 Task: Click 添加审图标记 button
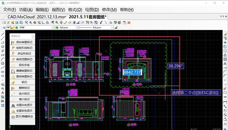[23, 42]
